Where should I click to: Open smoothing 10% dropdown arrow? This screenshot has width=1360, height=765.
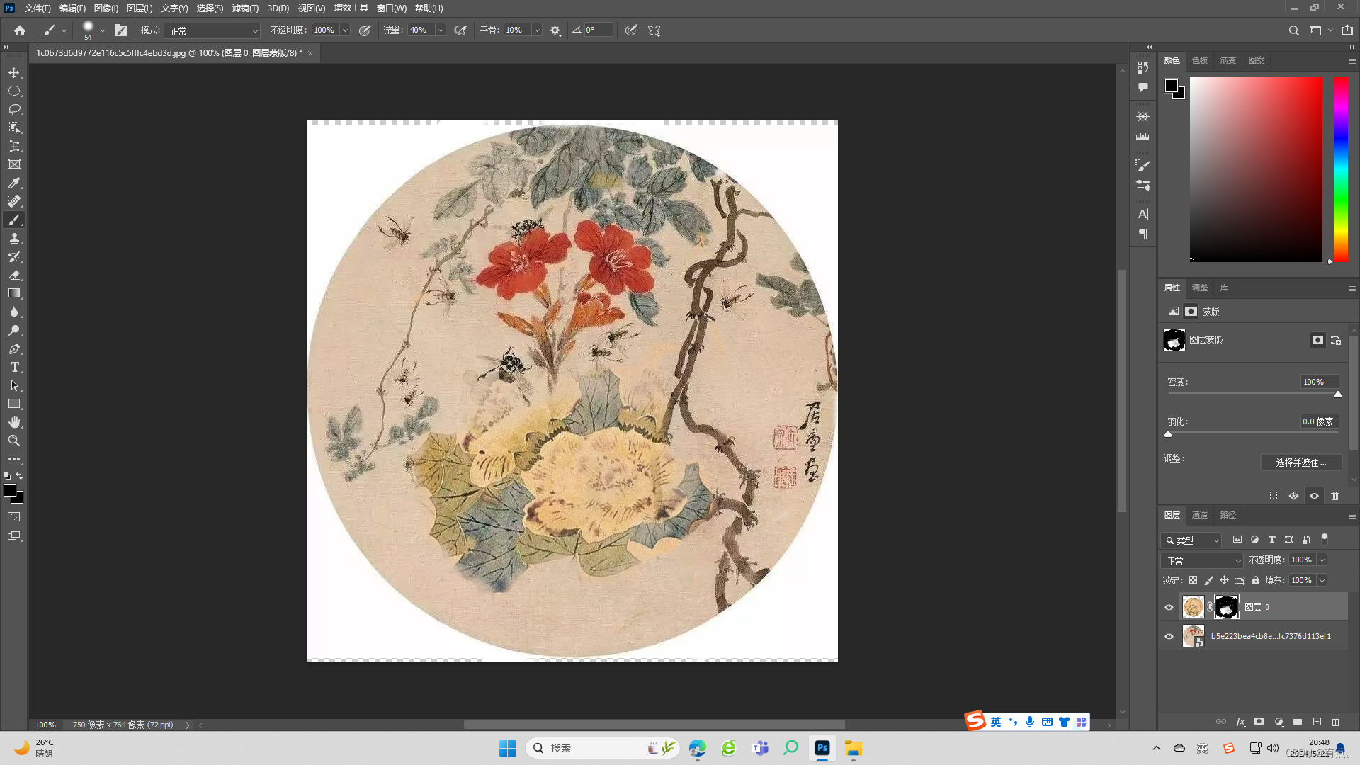536,30
